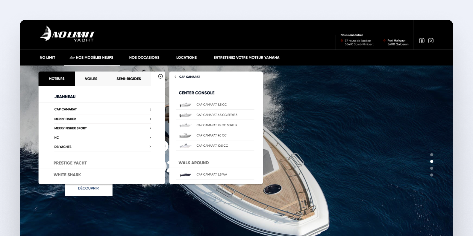This screenshot has width=473, height=236.
Task: Open the CAP CAMARAT 6.5 CC SERIE 3 link
Action: coord(217,115)
